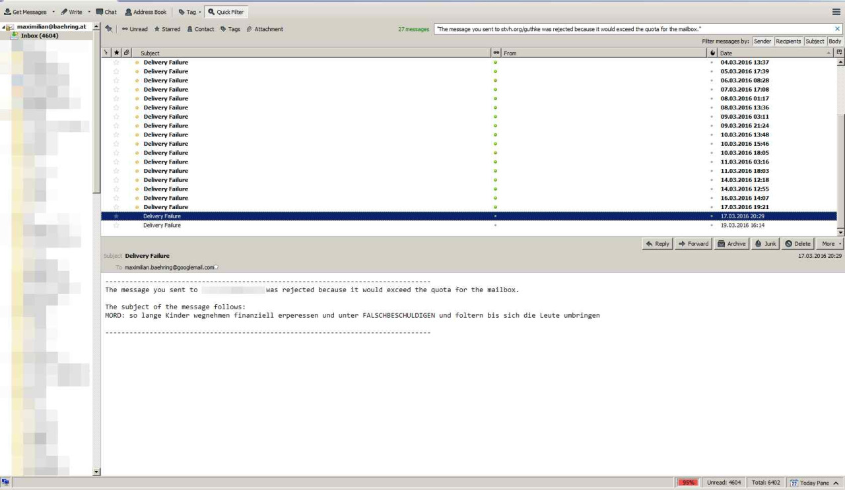Archive the selected Delivery Failure message

(x=731, y=243)
